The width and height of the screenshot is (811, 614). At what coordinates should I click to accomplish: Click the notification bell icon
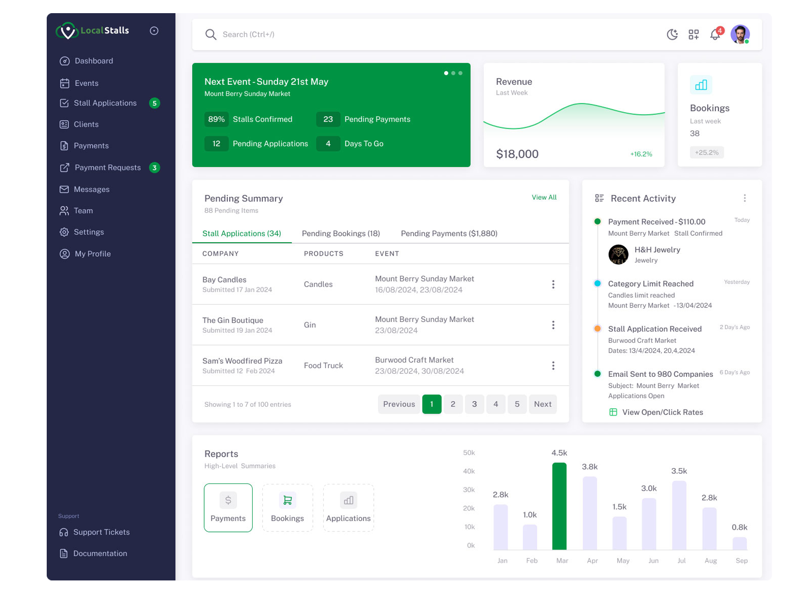pos(715,34)
